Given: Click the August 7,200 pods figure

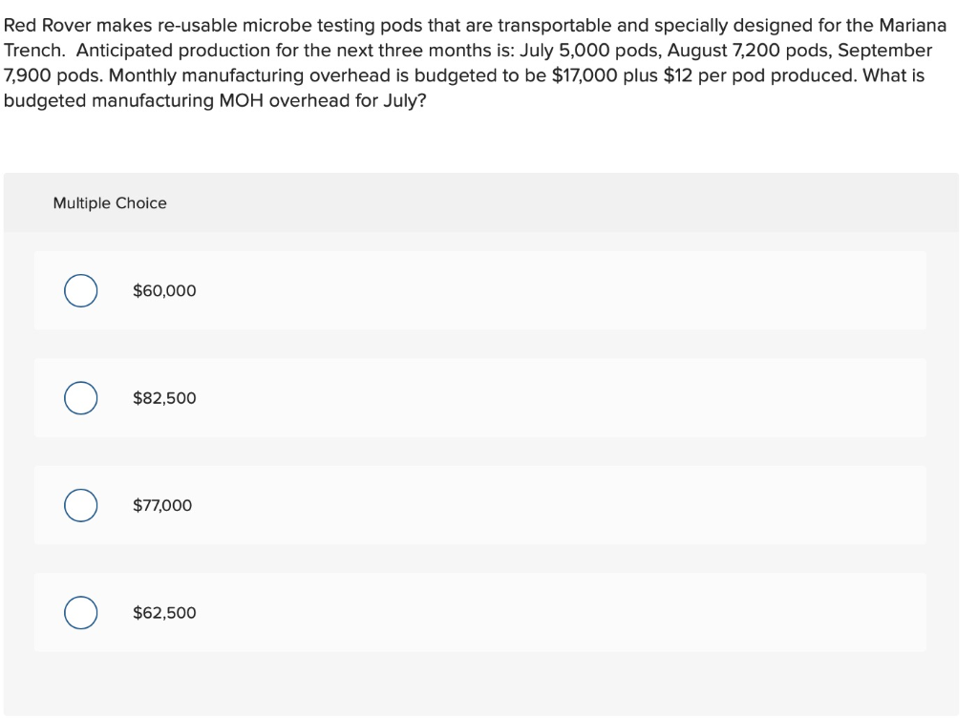Looking at the screenshot, I should pyautogui.click(x=751, y=51).
